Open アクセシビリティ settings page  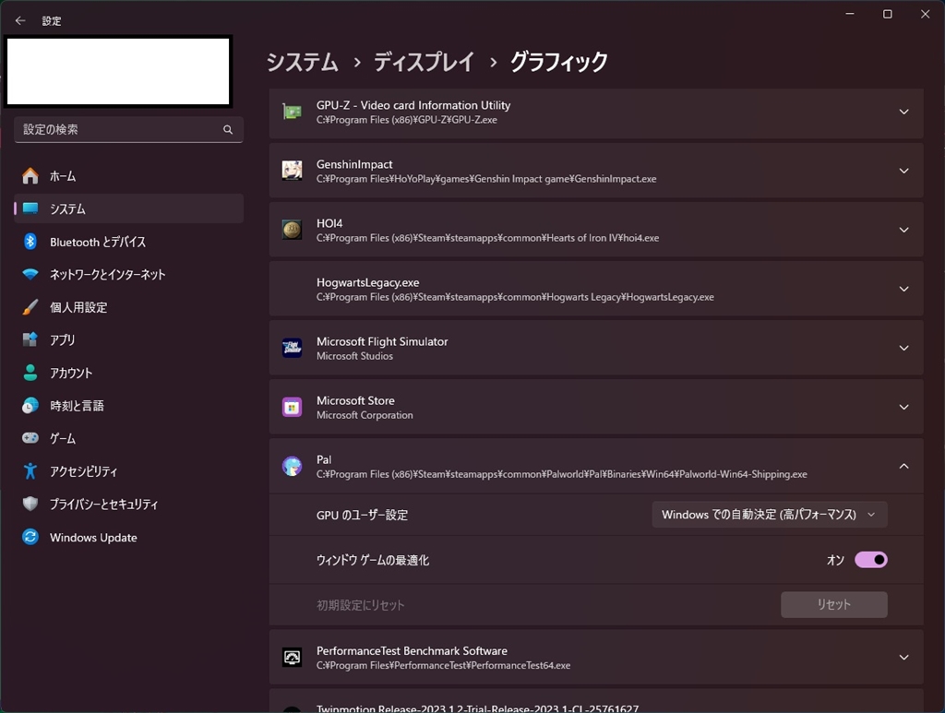tap(128, 471)
